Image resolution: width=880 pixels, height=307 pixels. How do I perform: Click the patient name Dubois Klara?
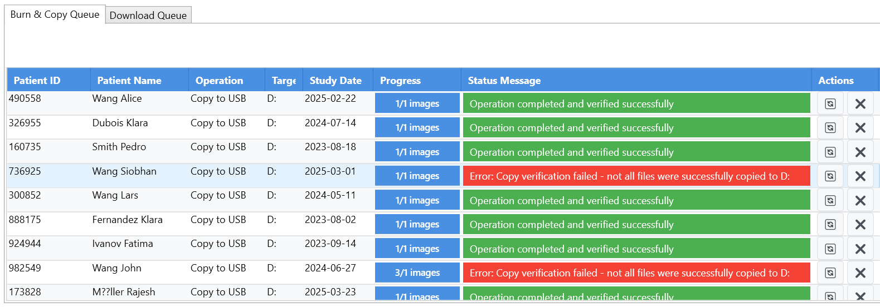tap(120, 123)
